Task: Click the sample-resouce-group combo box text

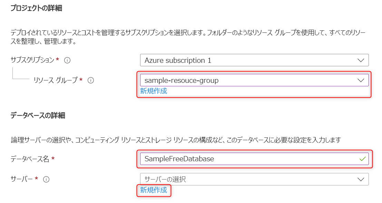Action: pos(182,80)
